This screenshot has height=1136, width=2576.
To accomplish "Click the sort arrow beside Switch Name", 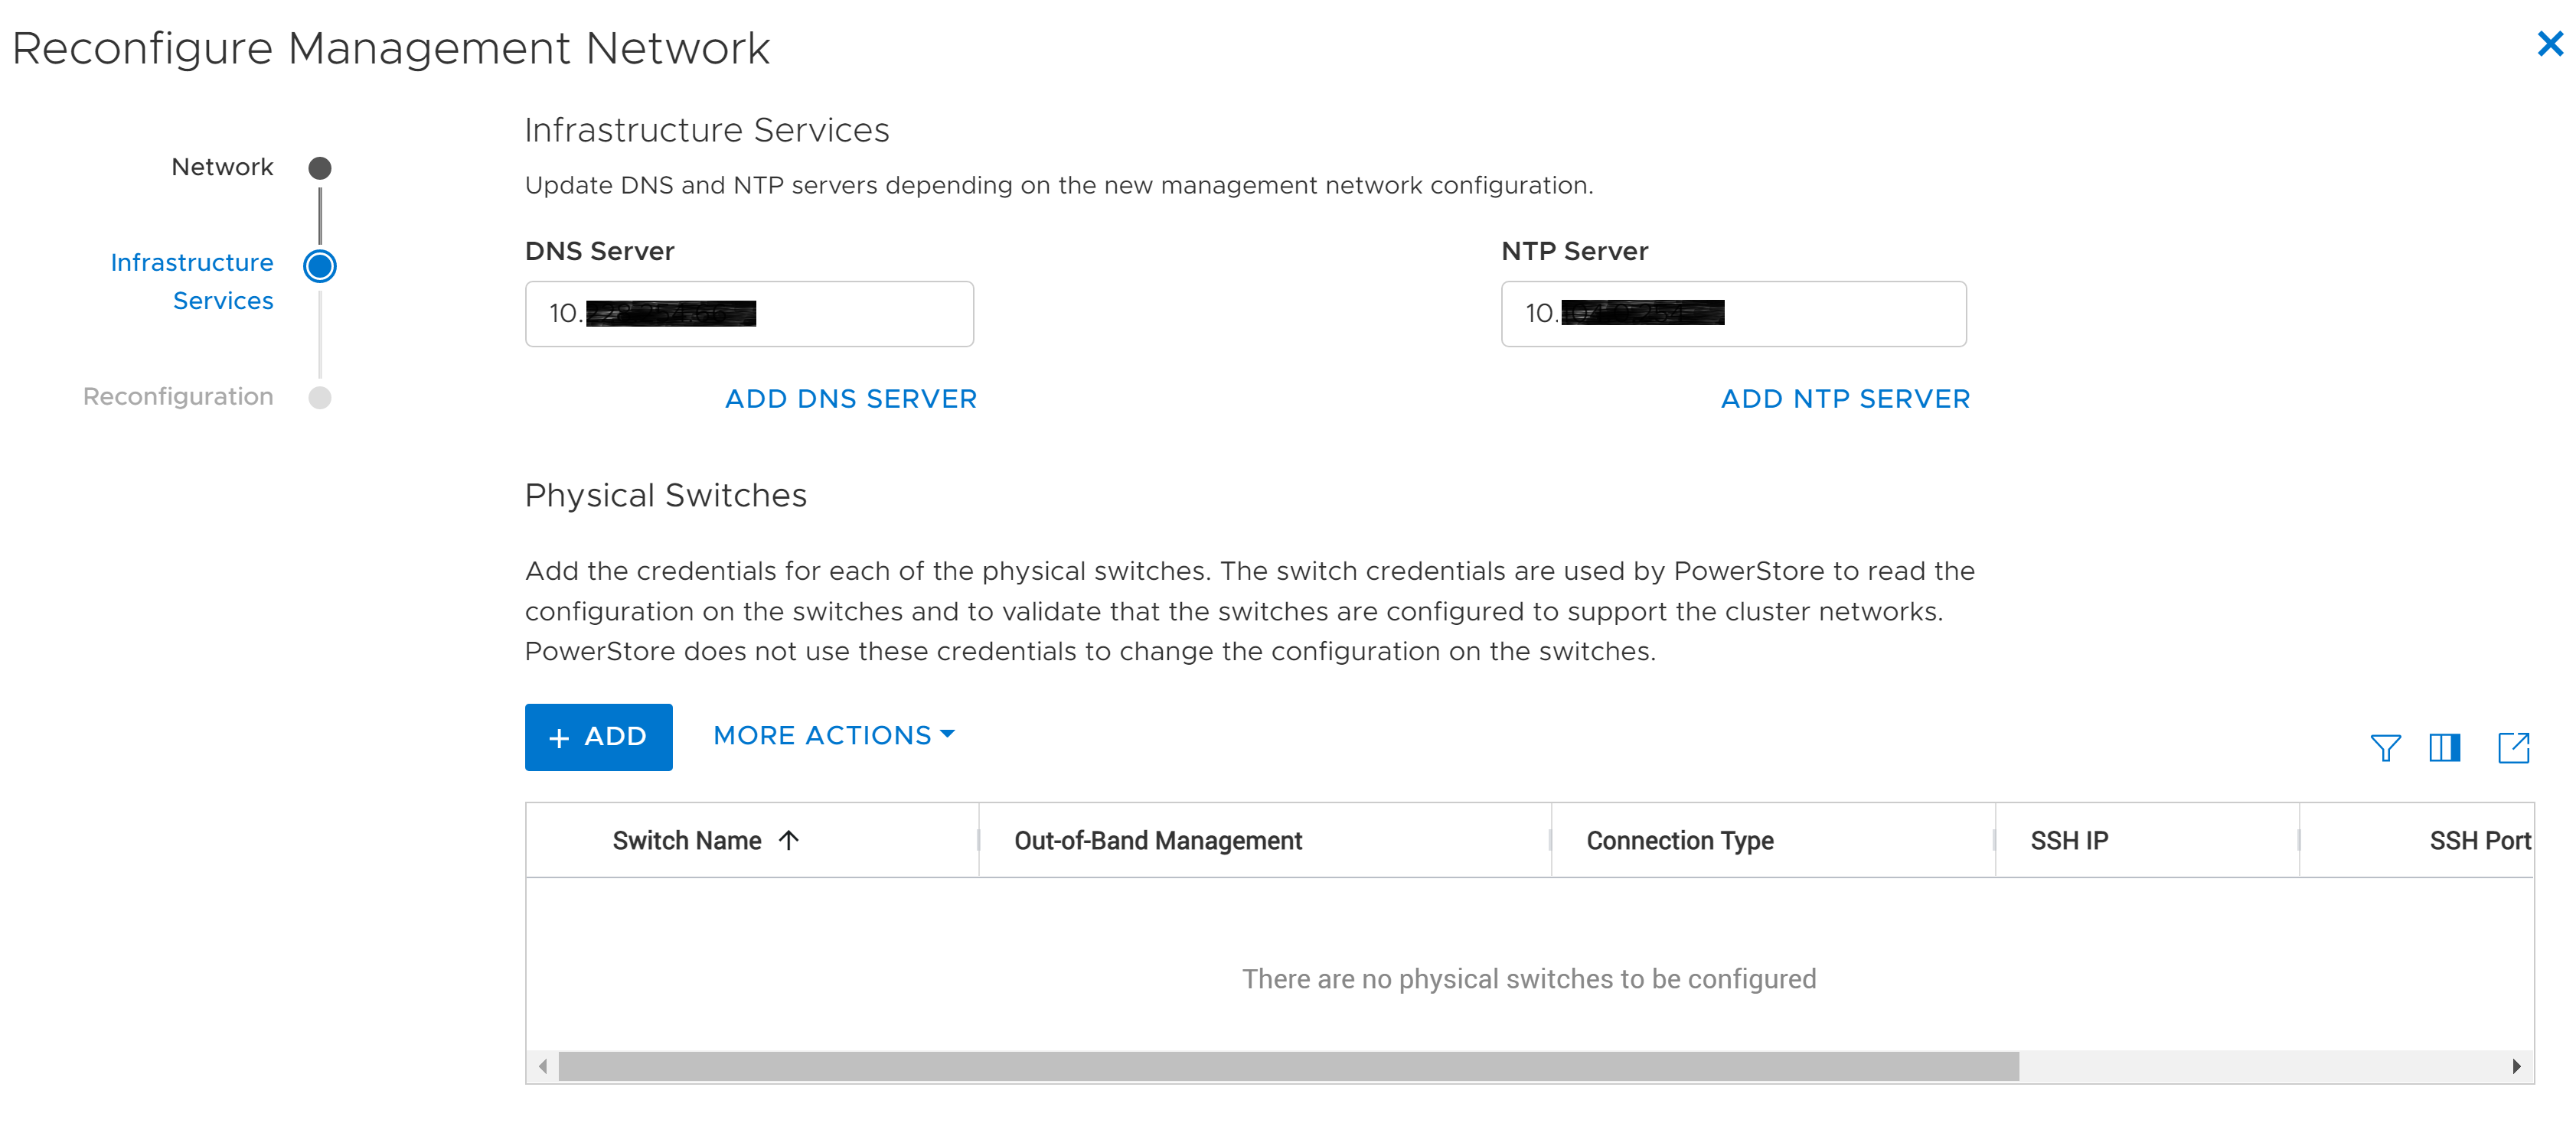I will click(x=789, y=840).
